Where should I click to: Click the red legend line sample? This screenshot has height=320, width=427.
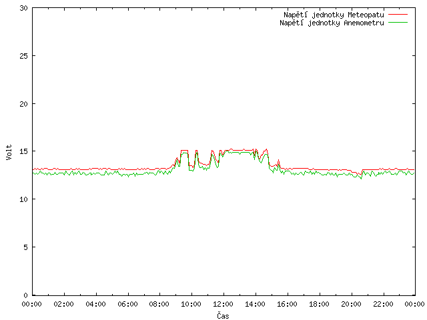coord(398,14)
